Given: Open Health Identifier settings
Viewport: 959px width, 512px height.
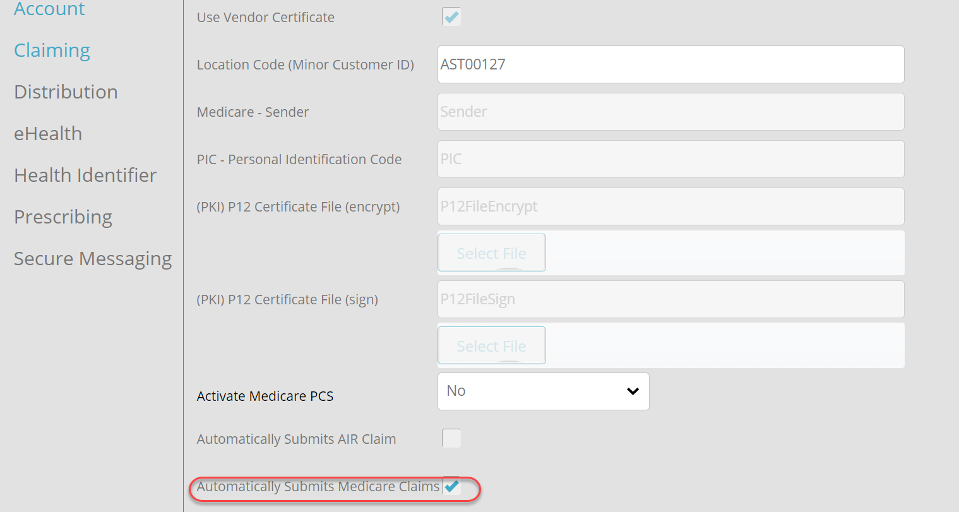Looking at the screenshot, I should point(85,176).
